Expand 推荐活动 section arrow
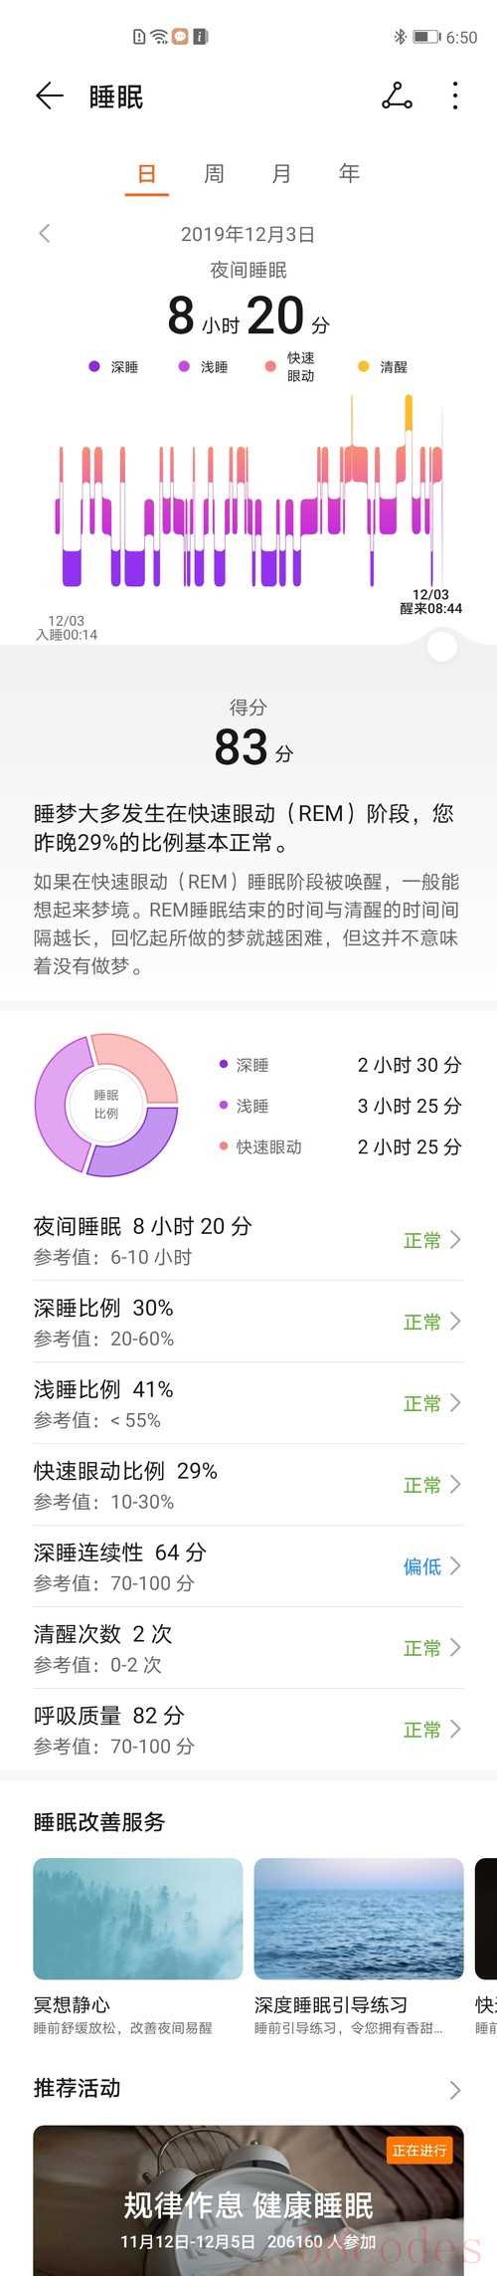The width and height of the screenshot is (497, 2276). pos(455,2090)
